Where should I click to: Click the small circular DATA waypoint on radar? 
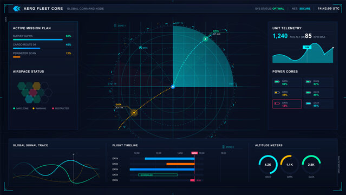tap(140, 48)
